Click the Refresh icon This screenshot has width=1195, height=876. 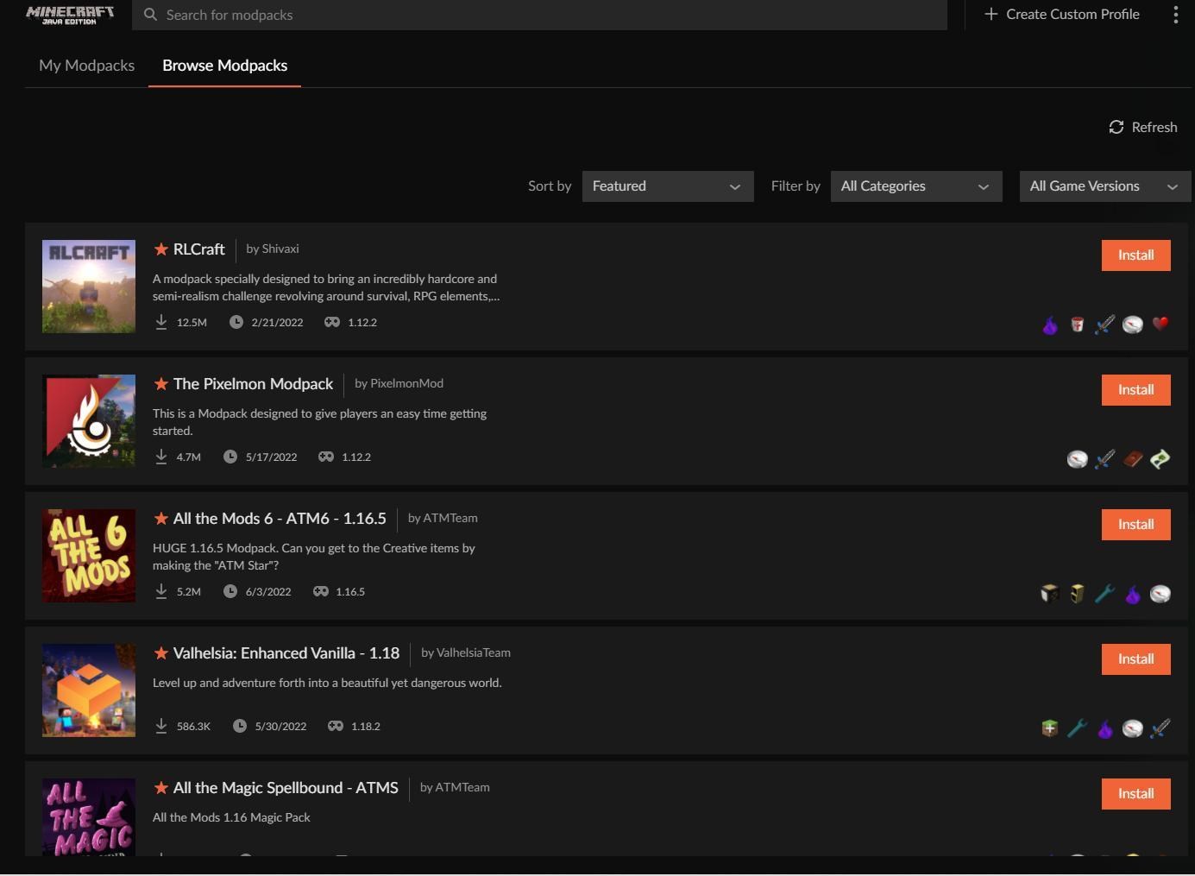pos(1116,127)
